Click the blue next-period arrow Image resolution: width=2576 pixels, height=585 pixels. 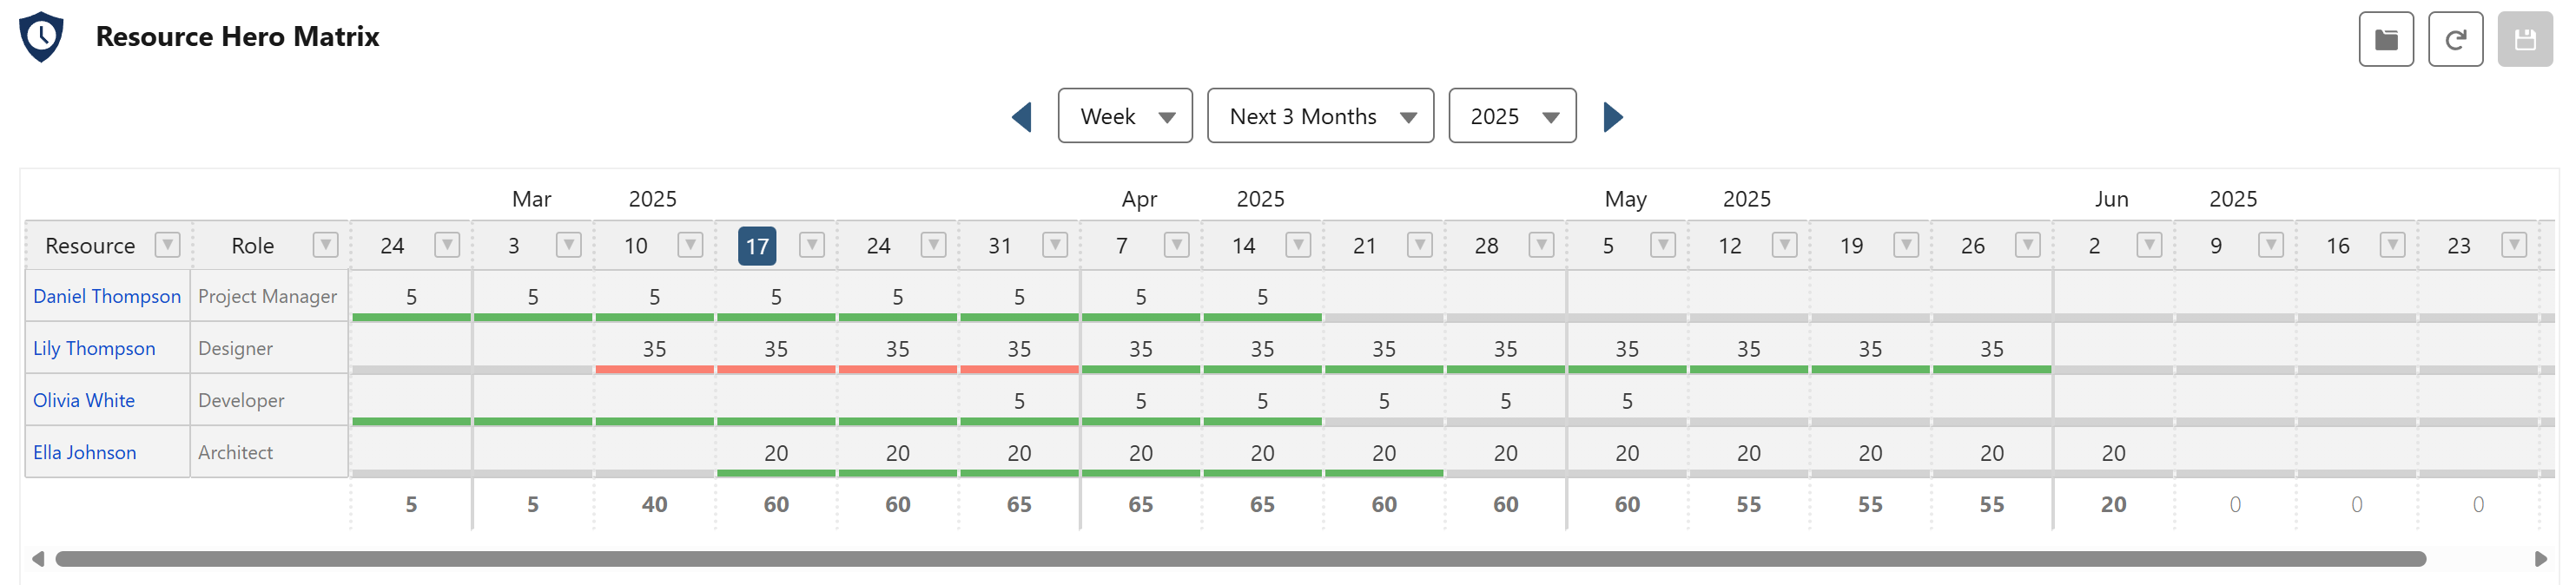coord(1613,116)
